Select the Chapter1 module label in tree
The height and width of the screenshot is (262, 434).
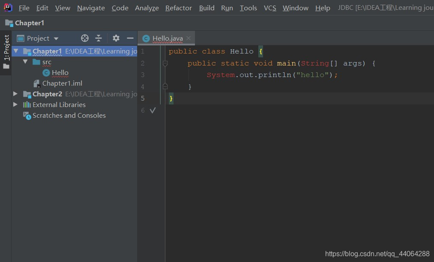pyautogui.click(x=47, y=51)
